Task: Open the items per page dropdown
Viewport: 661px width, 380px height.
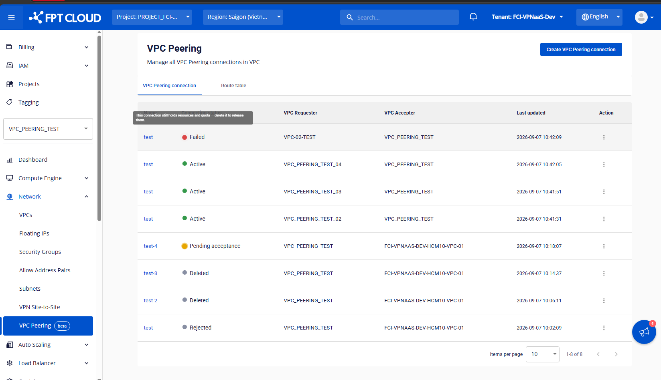Action: pyautogui.click(x=543, y=354)
